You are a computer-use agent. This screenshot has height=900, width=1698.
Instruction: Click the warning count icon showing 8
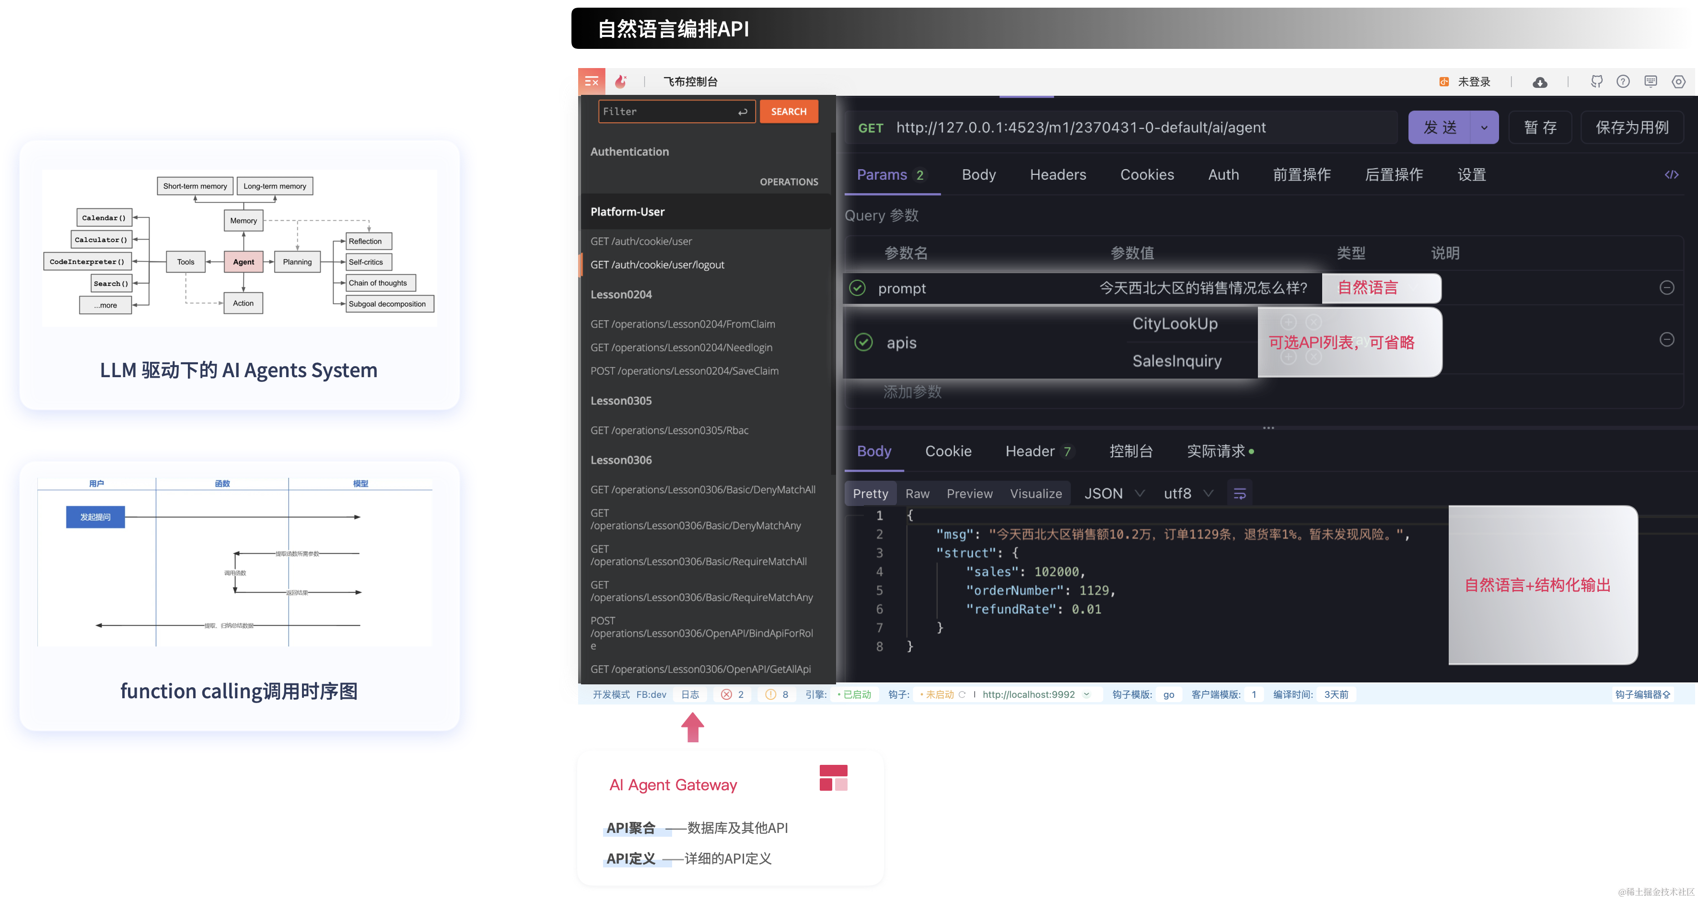tap(770, 694)
